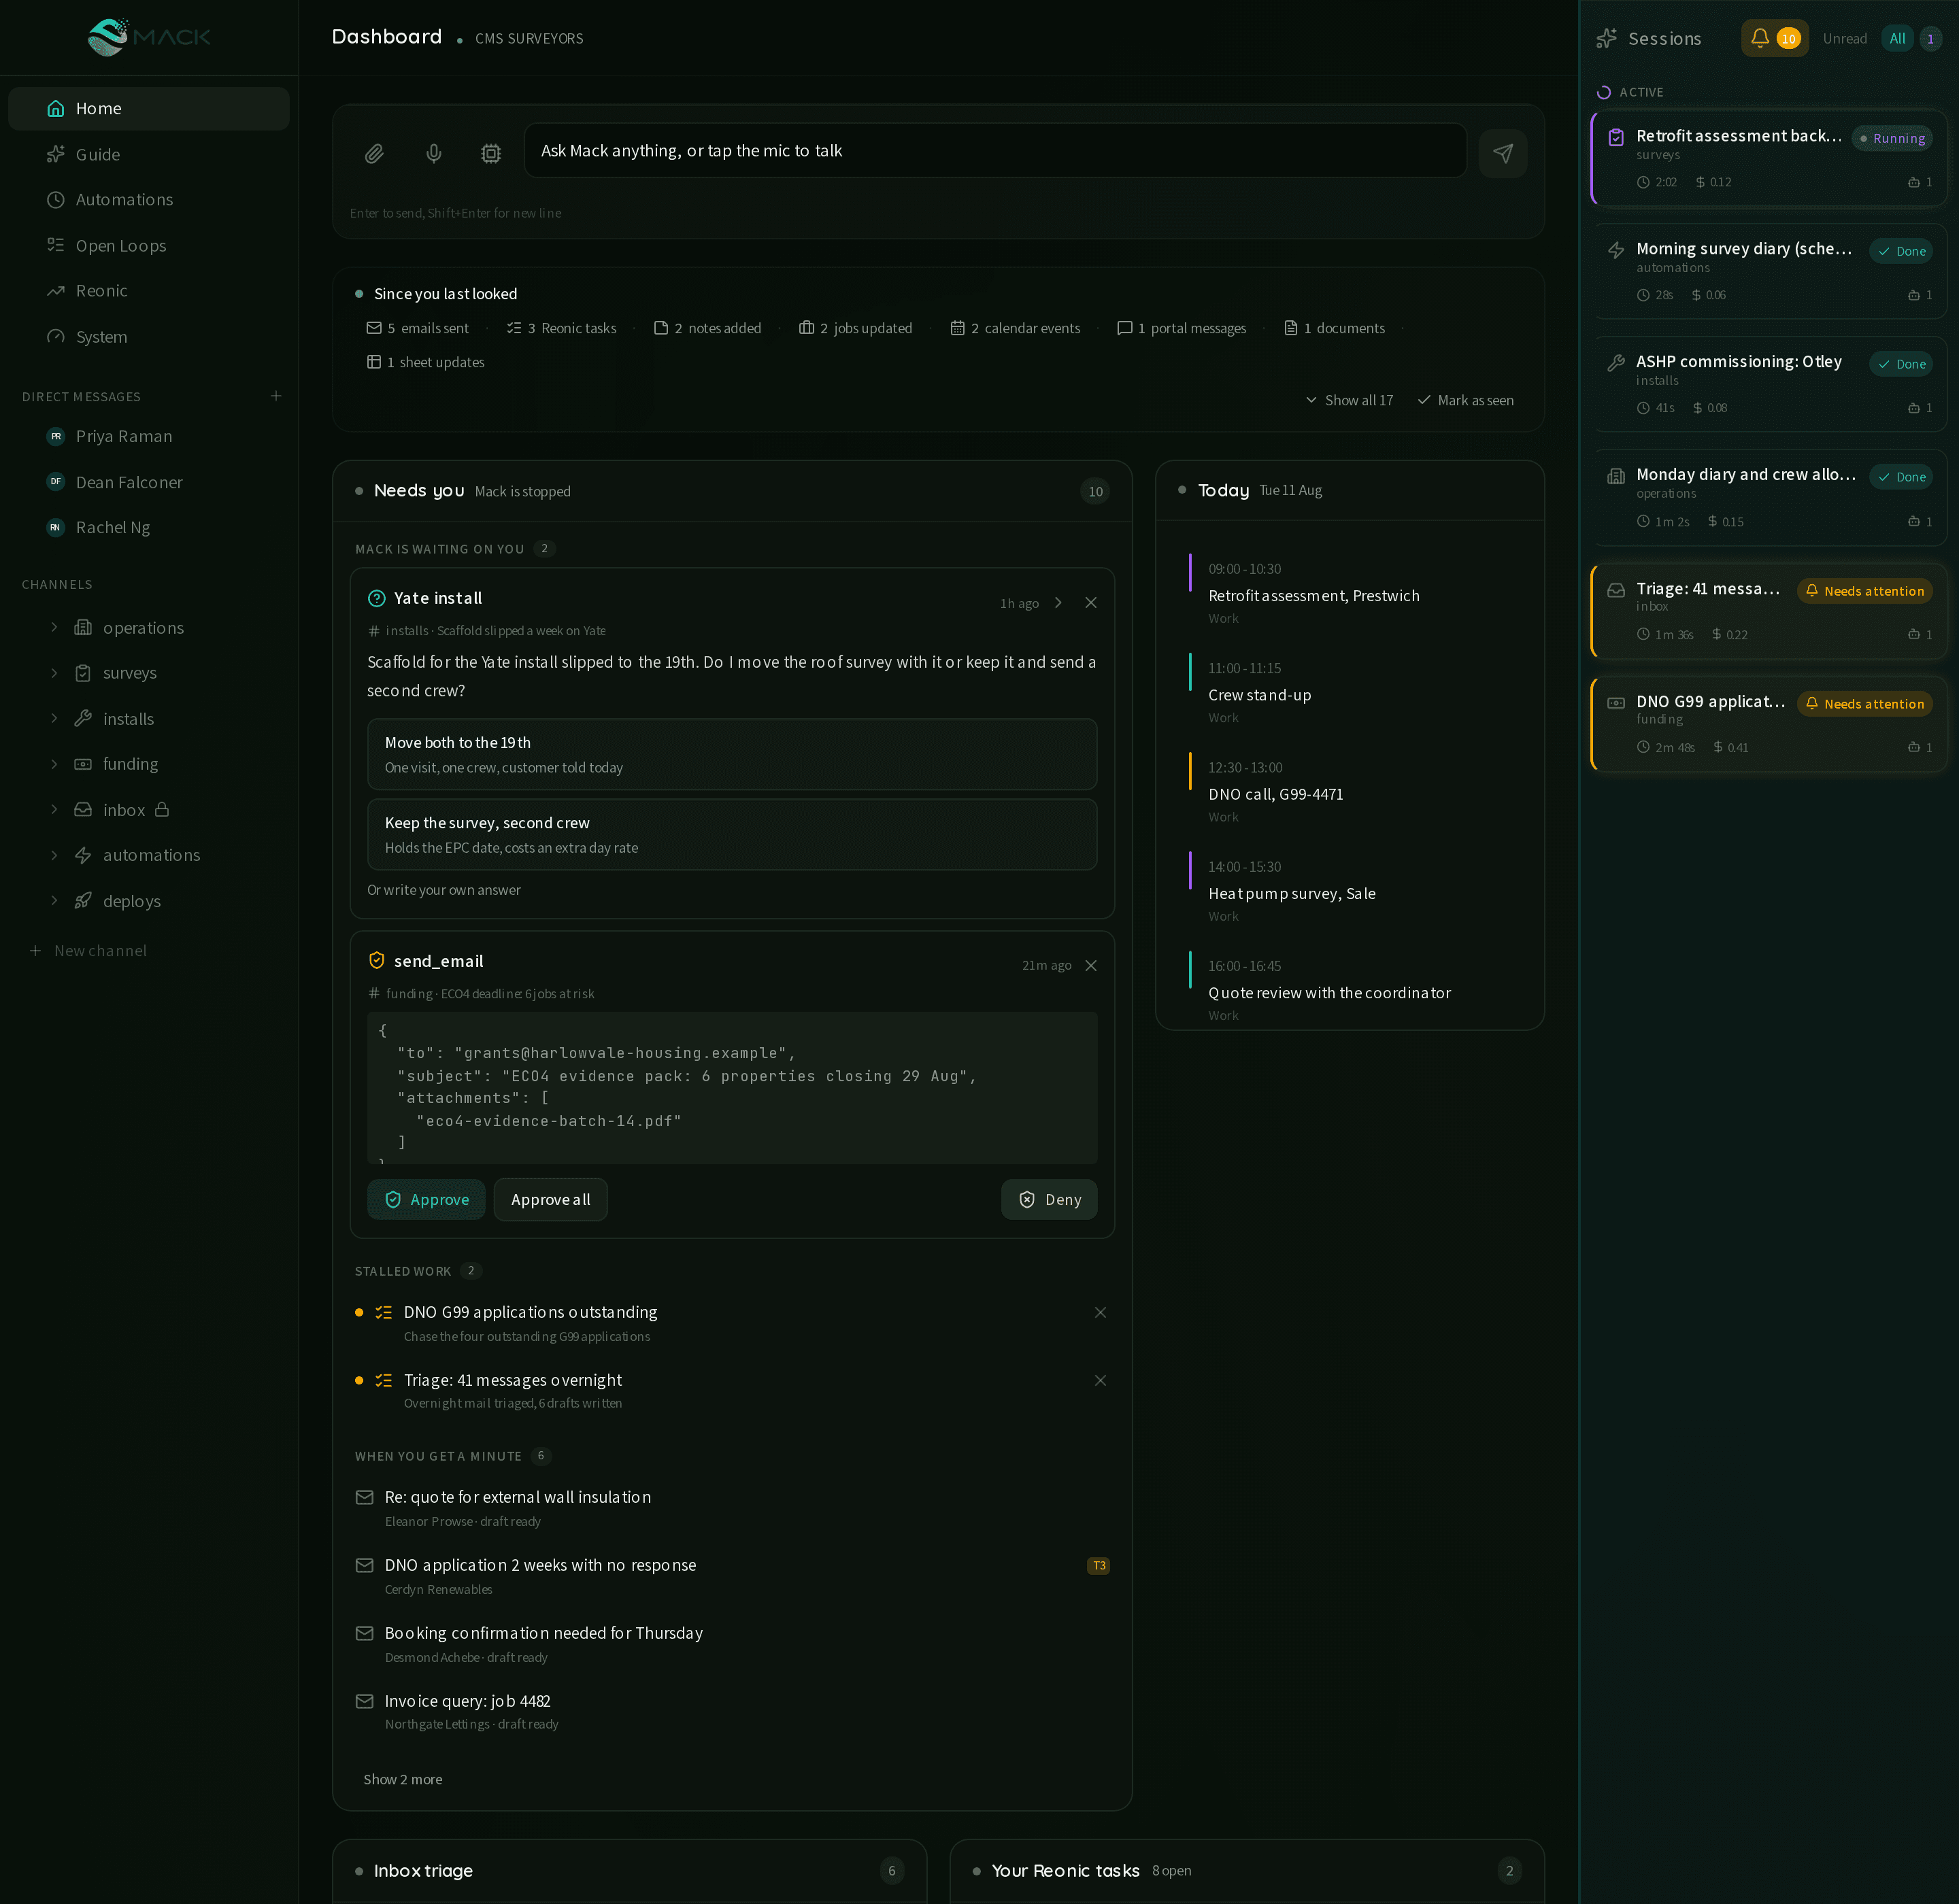
Task: Tap the microphone icon to talk
Action: (x=433, y=153)
